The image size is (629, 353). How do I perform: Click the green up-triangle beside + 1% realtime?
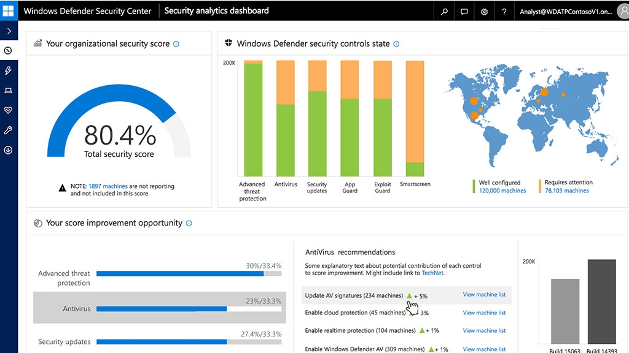(x=421, y=330)
